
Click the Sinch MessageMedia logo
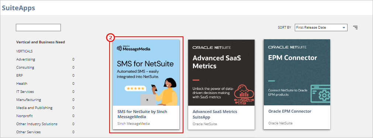pos(134,48)
